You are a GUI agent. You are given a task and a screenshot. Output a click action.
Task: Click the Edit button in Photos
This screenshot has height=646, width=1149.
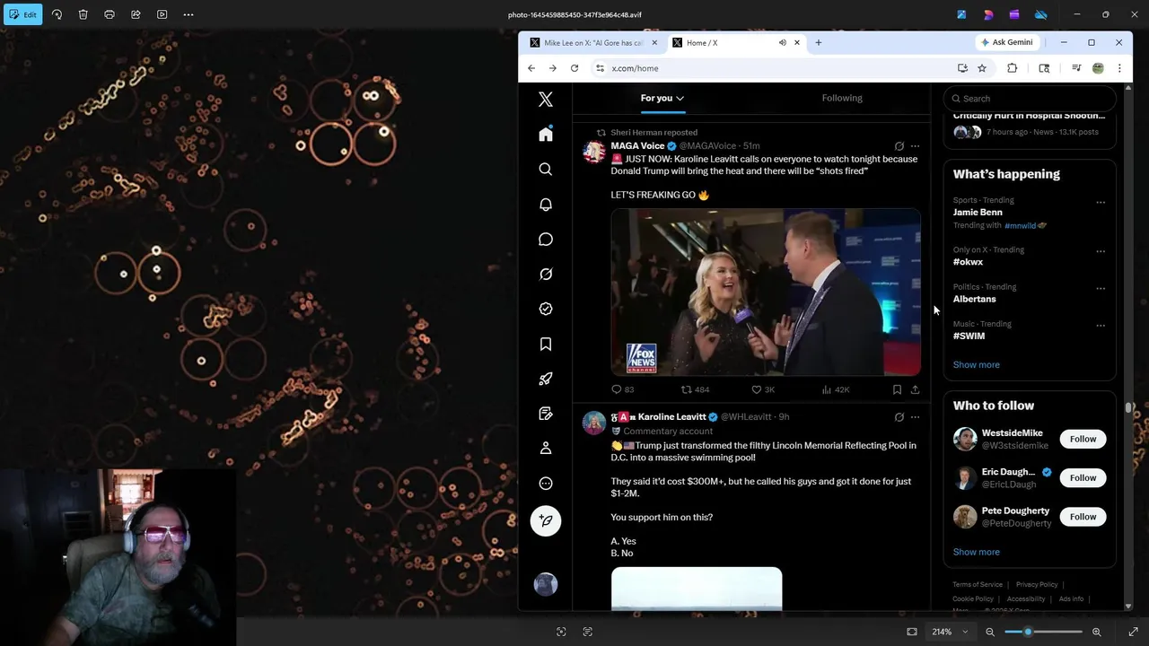(22, 14)
